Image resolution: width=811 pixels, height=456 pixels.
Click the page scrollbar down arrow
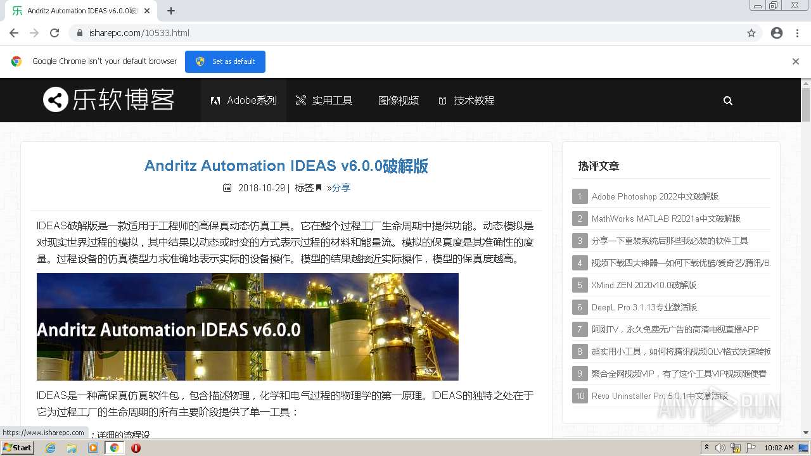[x=806, y=433]
